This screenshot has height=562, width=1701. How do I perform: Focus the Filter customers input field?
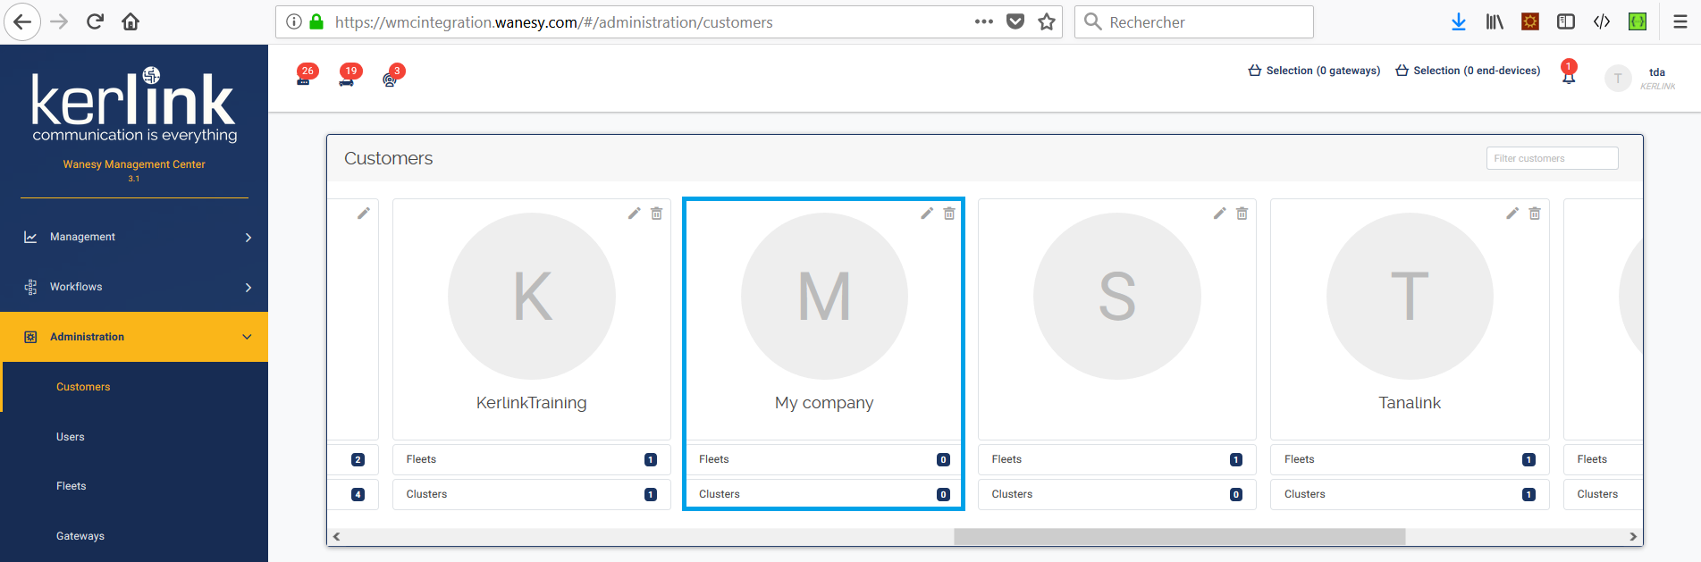click(1552, 158)
